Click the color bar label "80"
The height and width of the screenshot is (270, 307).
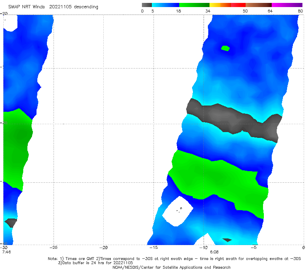tap(300, 11)
